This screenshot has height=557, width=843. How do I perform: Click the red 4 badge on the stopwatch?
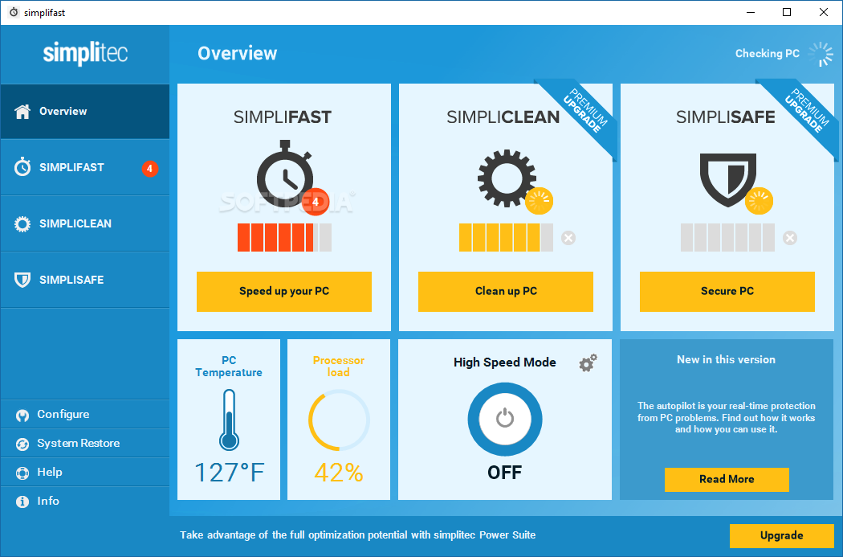click(316, 202)
